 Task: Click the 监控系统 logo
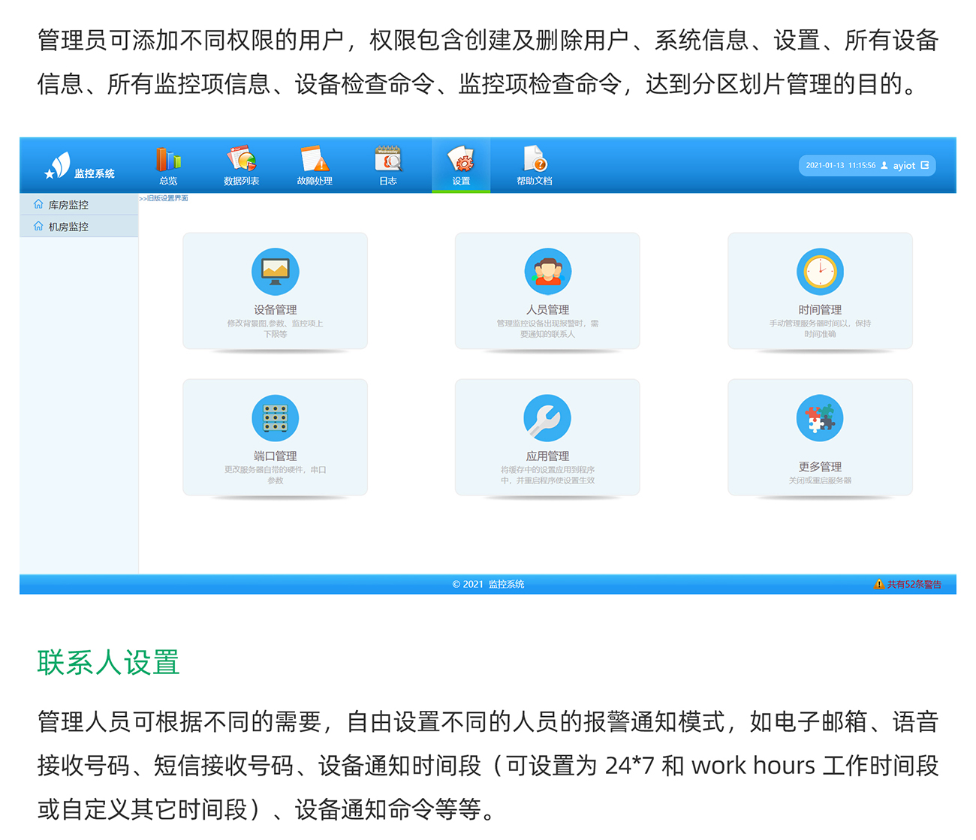click(79, 167)
